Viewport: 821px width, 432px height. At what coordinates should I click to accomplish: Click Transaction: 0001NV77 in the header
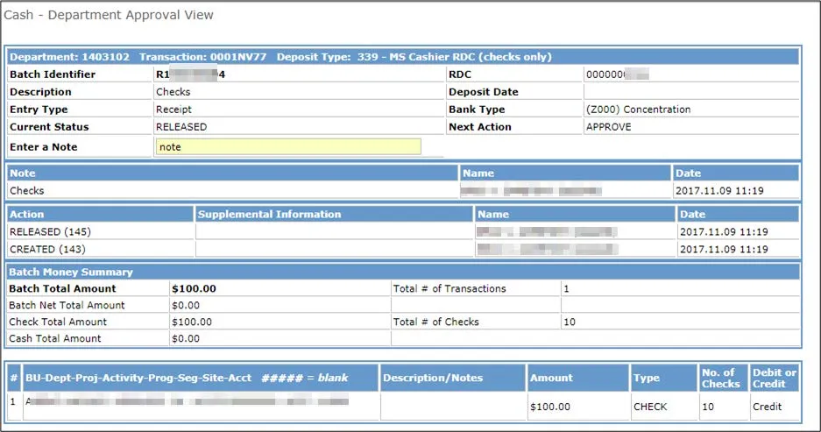[202, 57]
